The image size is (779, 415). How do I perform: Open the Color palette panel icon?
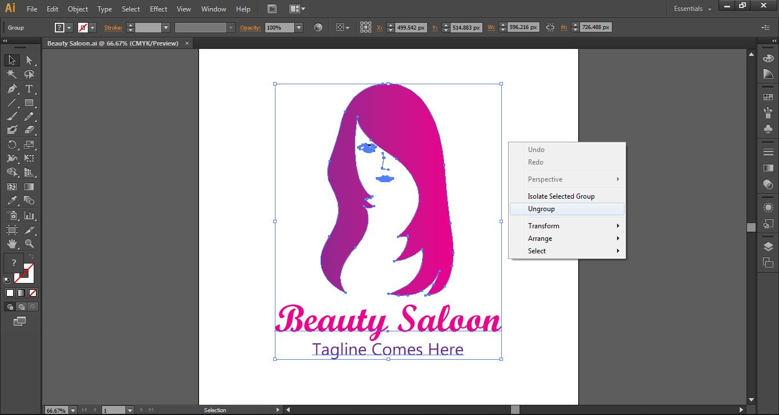click(x=768, y=58)
